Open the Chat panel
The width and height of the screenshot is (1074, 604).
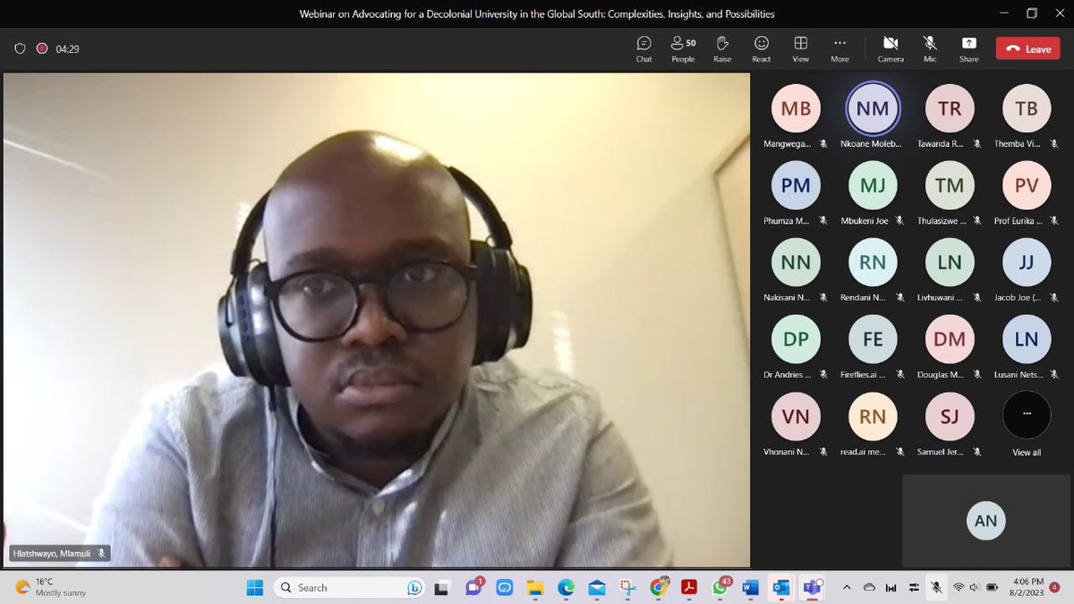644,48
